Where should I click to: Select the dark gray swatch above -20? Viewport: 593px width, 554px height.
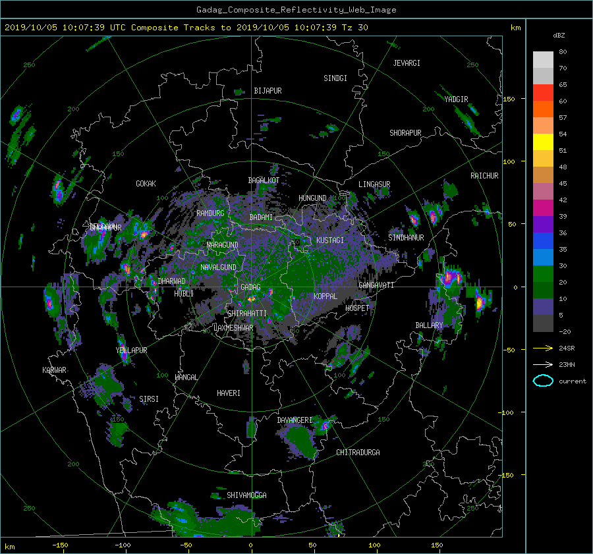tap(543, 323)
